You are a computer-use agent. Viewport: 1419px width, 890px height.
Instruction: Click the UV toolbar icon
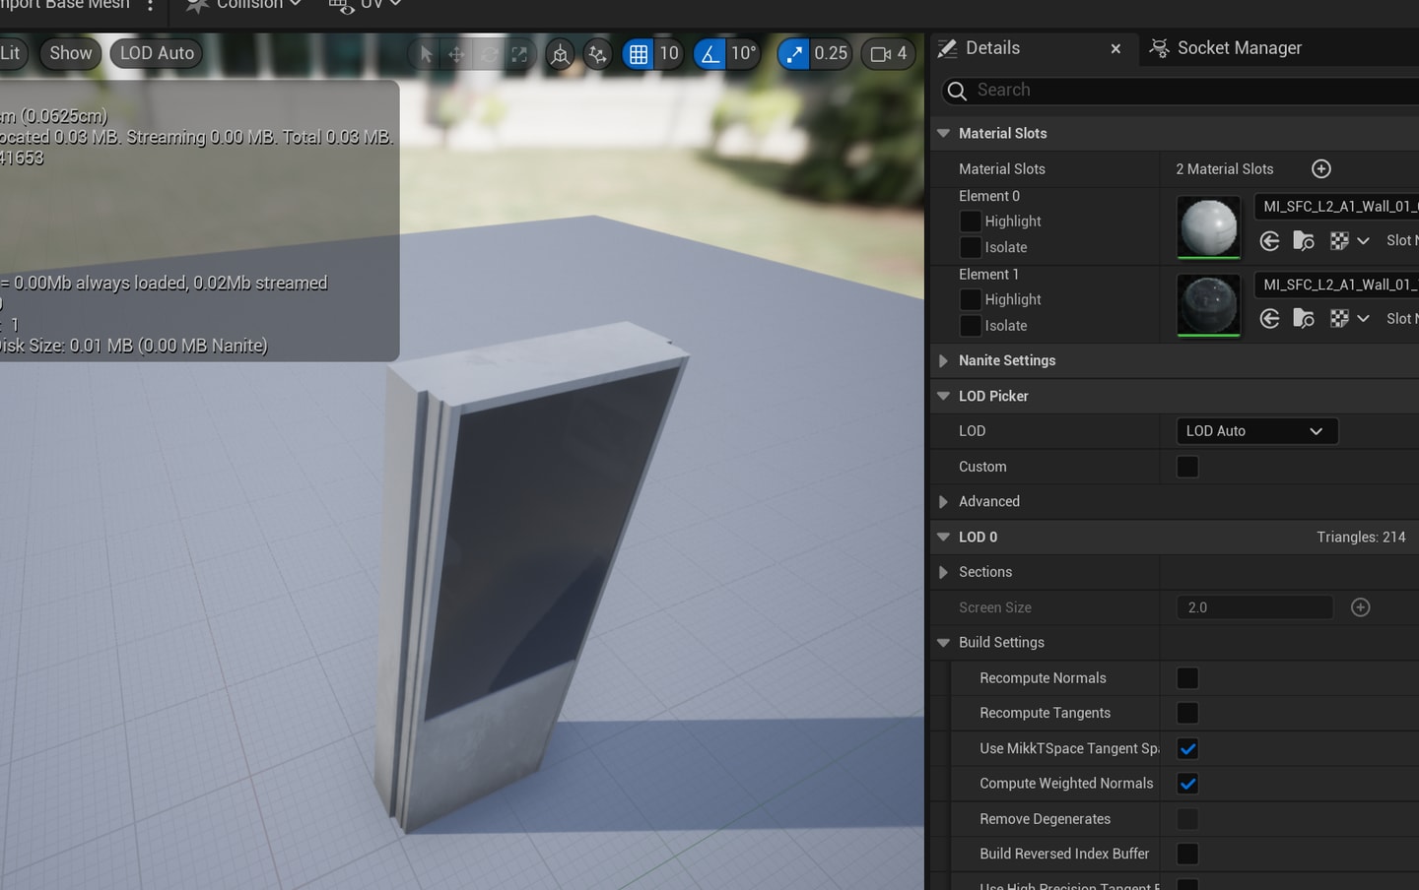pos(341,6)
